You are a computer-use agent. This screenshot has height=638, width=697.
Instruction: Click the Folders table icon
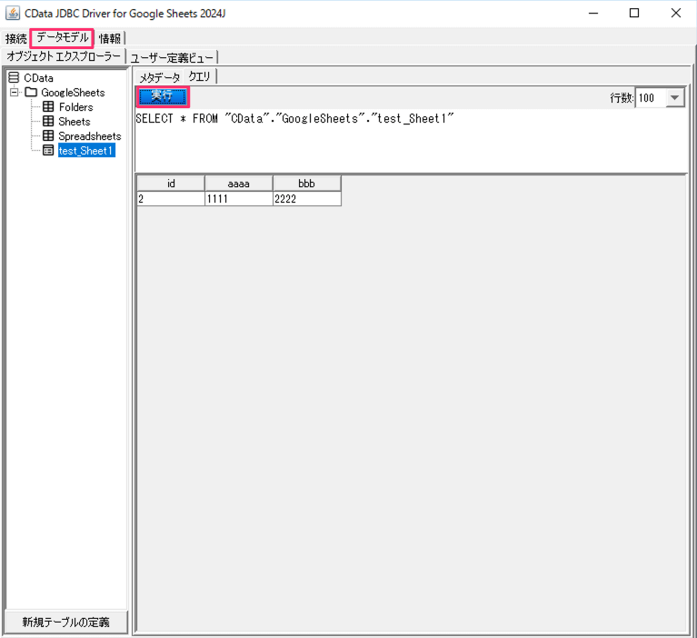click(48, 106)
